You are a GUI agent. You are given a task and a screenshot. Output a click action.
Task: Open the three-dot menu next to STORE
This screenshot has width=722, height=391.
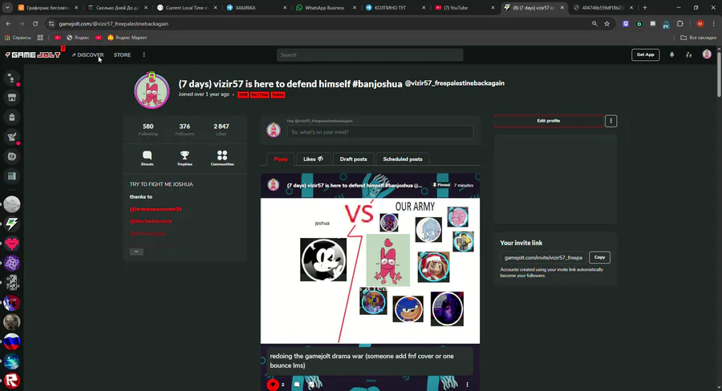pos(144,54)
